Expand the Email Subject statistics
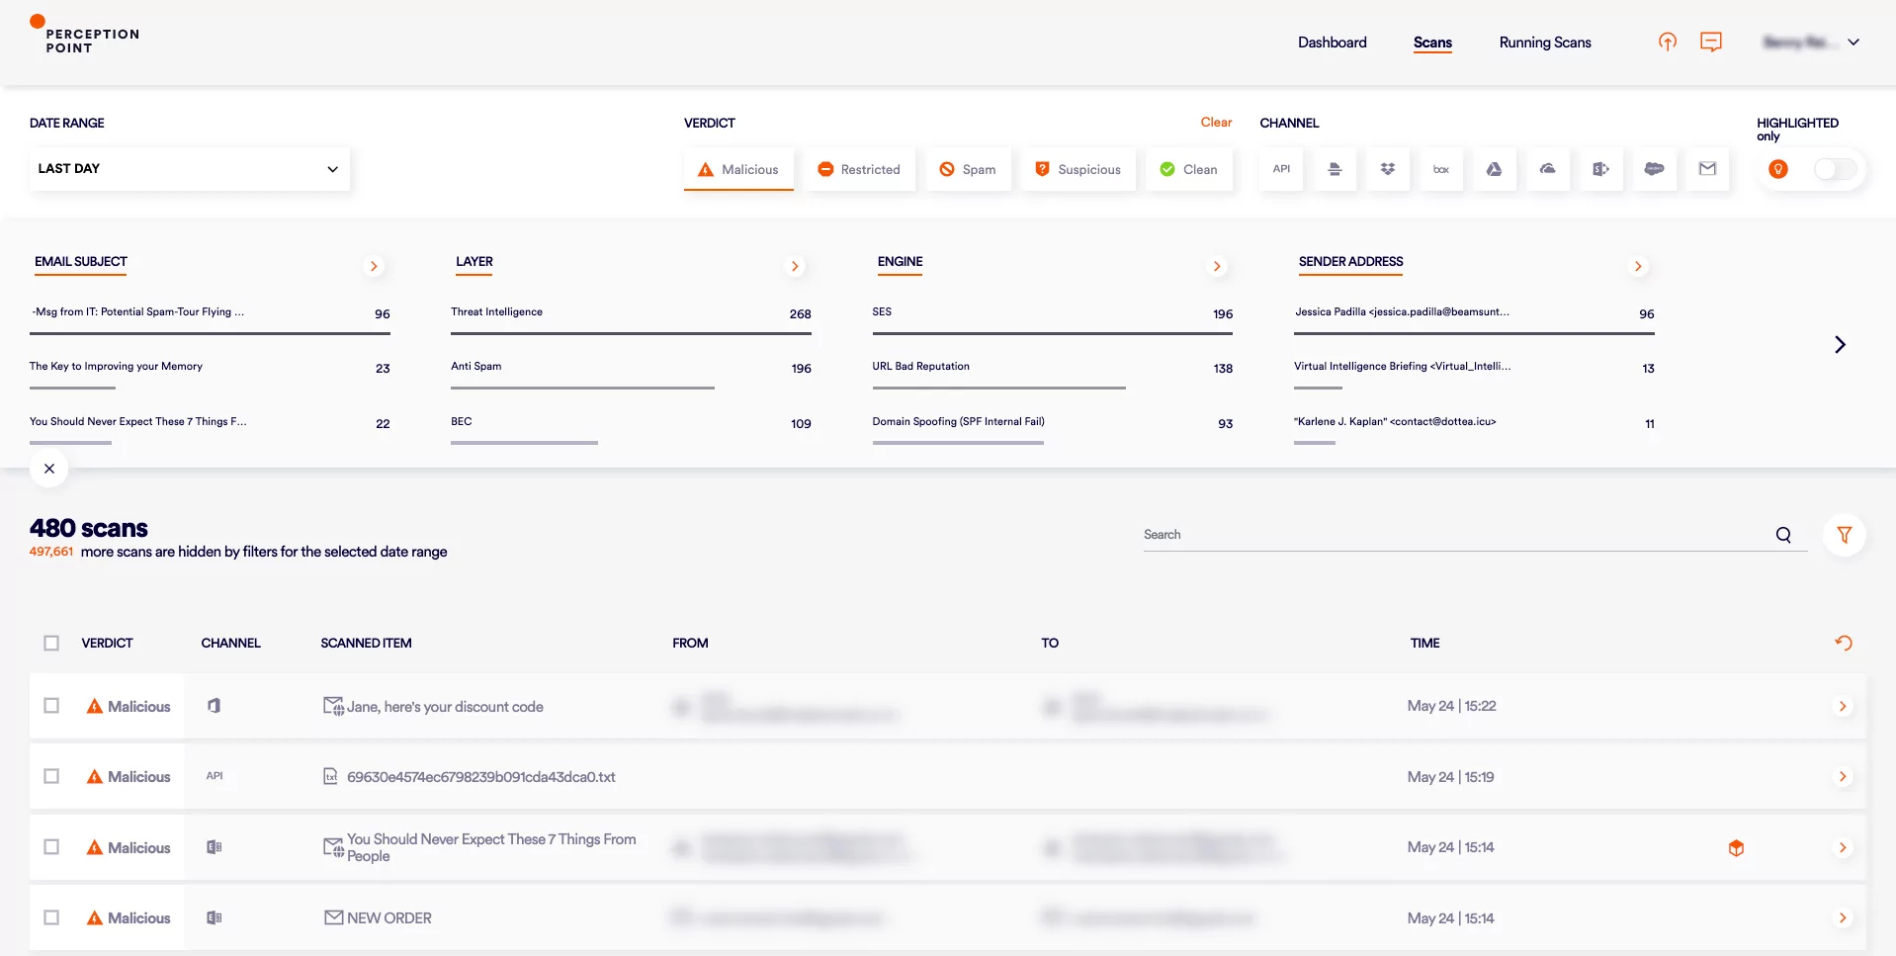 pos(374,266)
